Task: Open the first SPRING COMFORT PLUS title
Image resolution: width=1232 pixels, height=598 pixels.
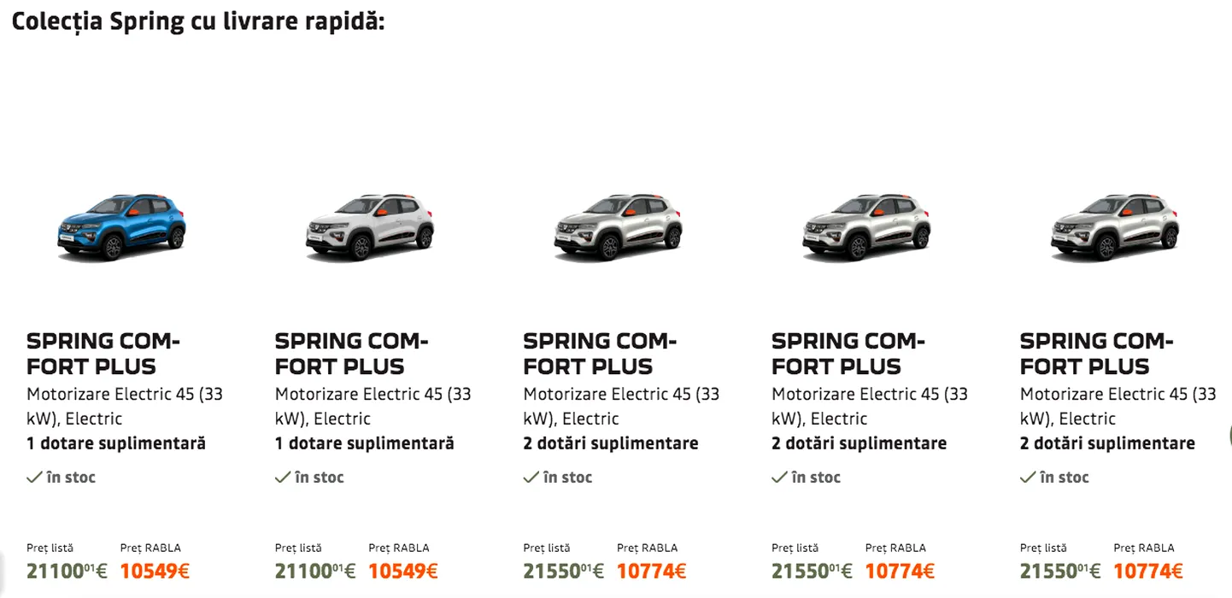Action: pyautogui.click(x=103, y=354)
